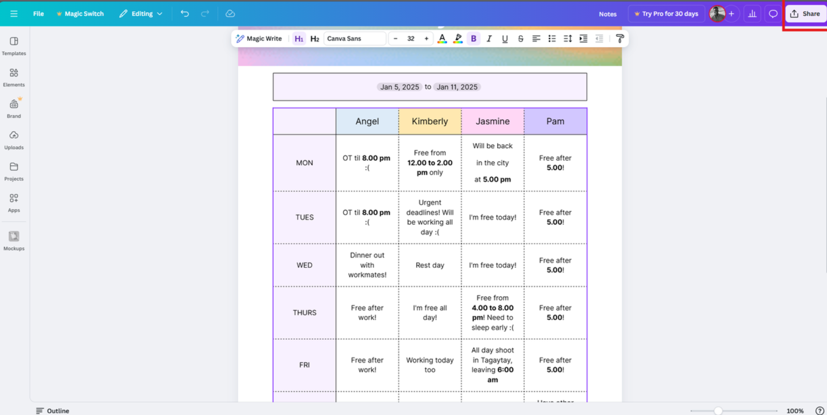The width and height of the screenshot is (827, 415).
Task: Open the Elements panel
Action: 14,77
